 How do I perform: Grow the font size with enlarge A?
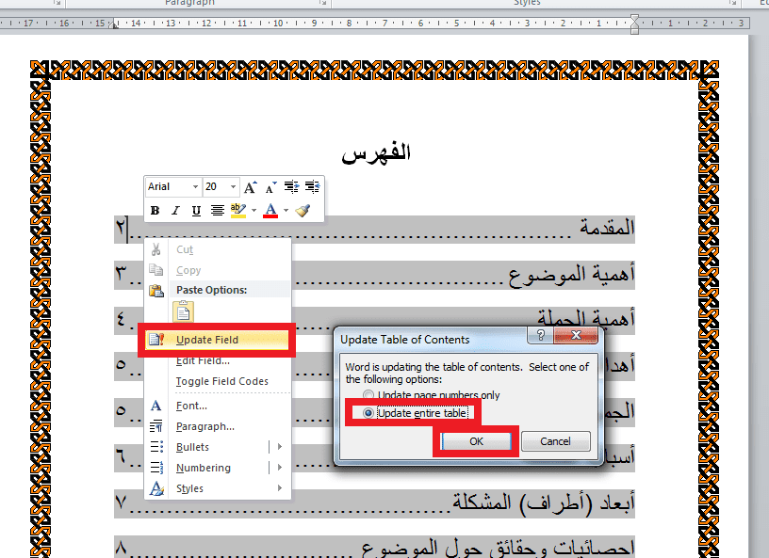[250, 186]
